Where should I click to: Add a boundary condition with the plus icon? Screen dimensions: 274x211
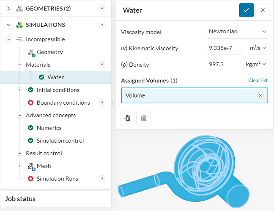click(x=102, y=103)
